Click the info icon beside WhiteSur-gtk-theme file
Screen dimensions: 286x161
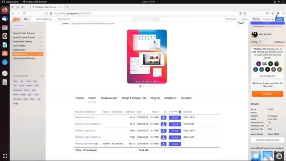coord(97,144)
